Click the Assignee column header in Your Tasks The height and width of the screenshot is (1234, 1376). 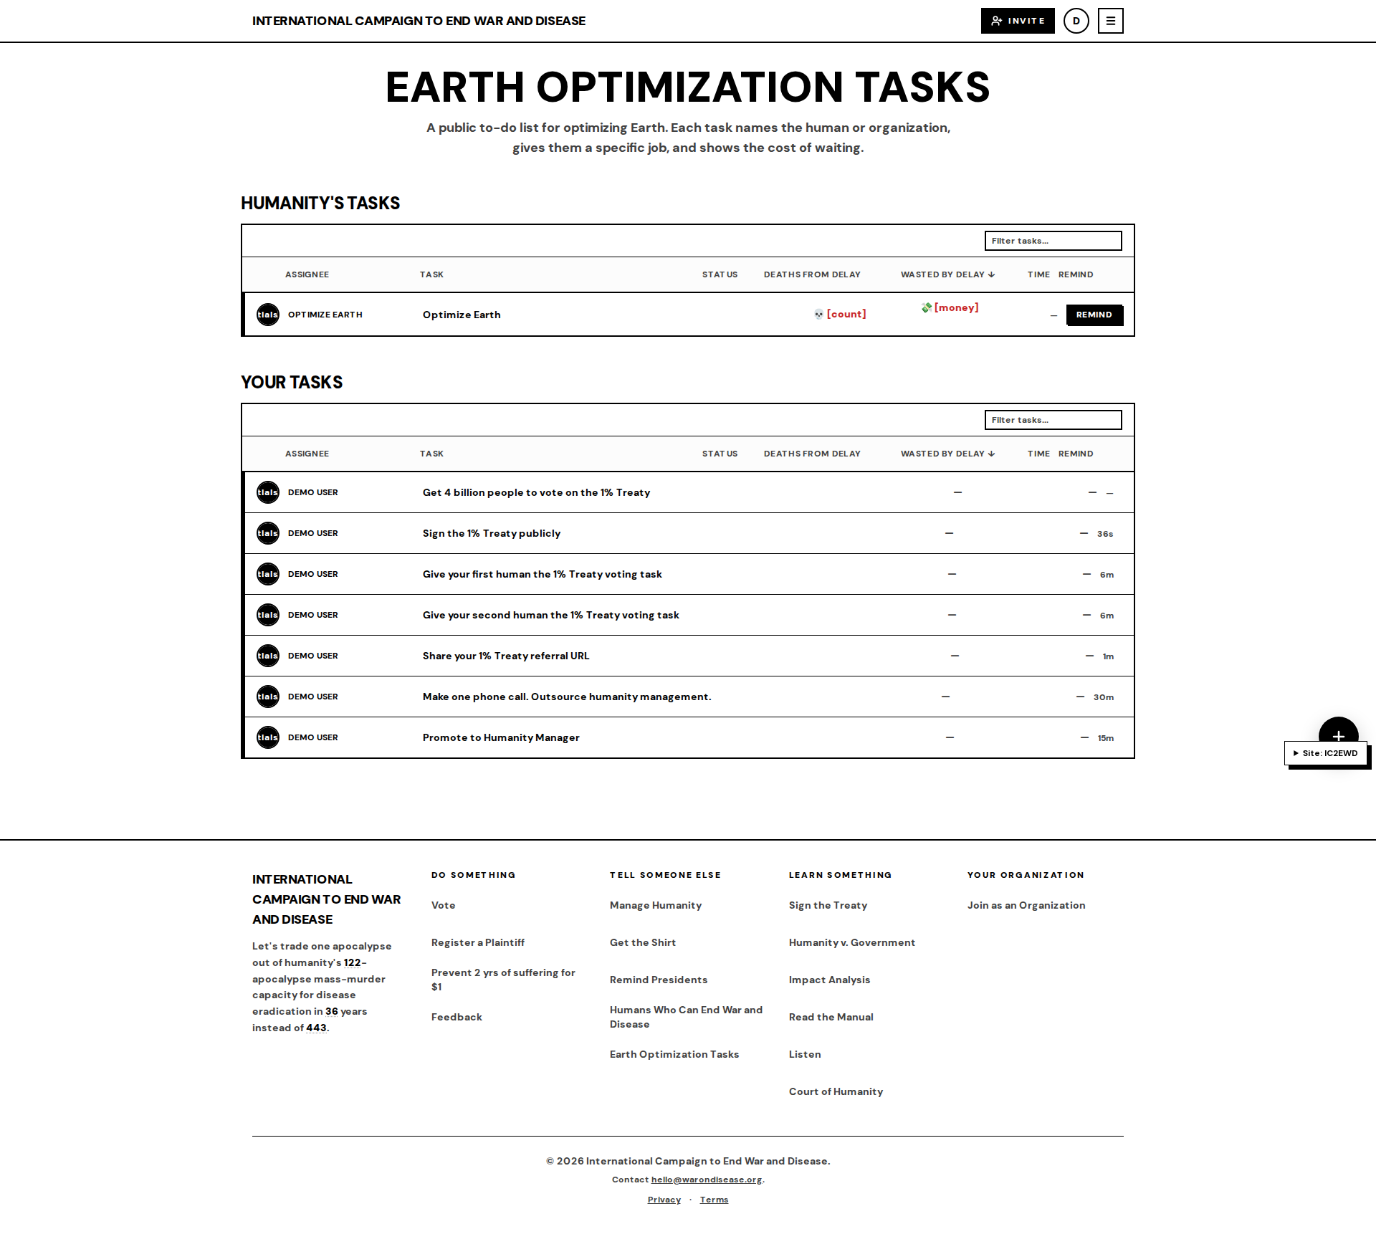pyautogui.click(x=307, y=454)
